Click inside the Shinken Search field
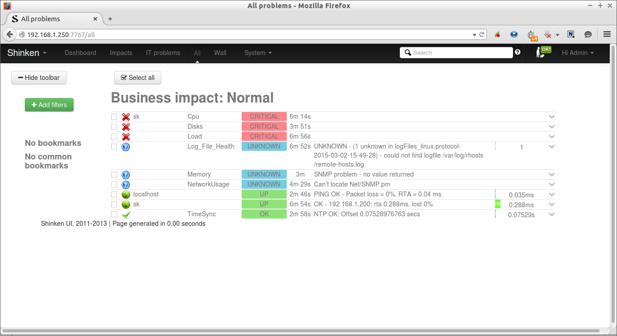Screen dimensions: 617x336 tap(456, 53)
